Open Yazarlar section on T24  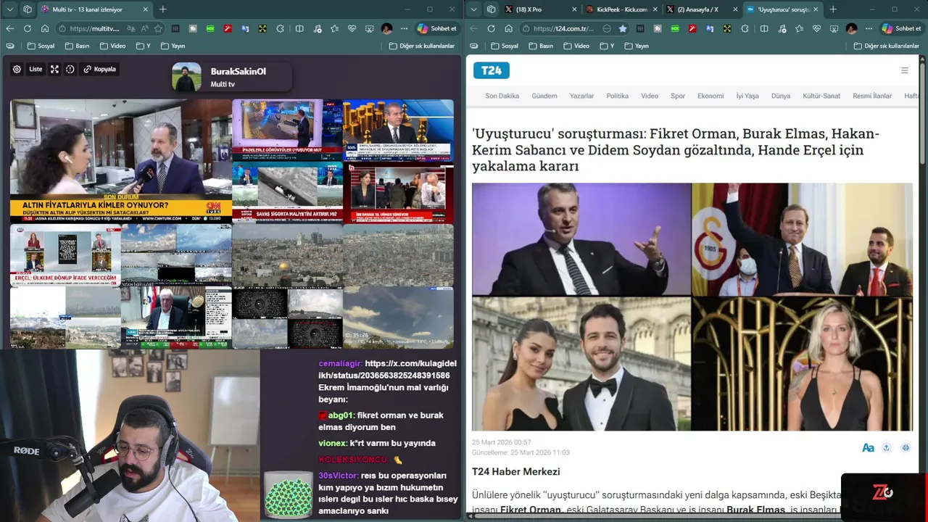point(581,96)
